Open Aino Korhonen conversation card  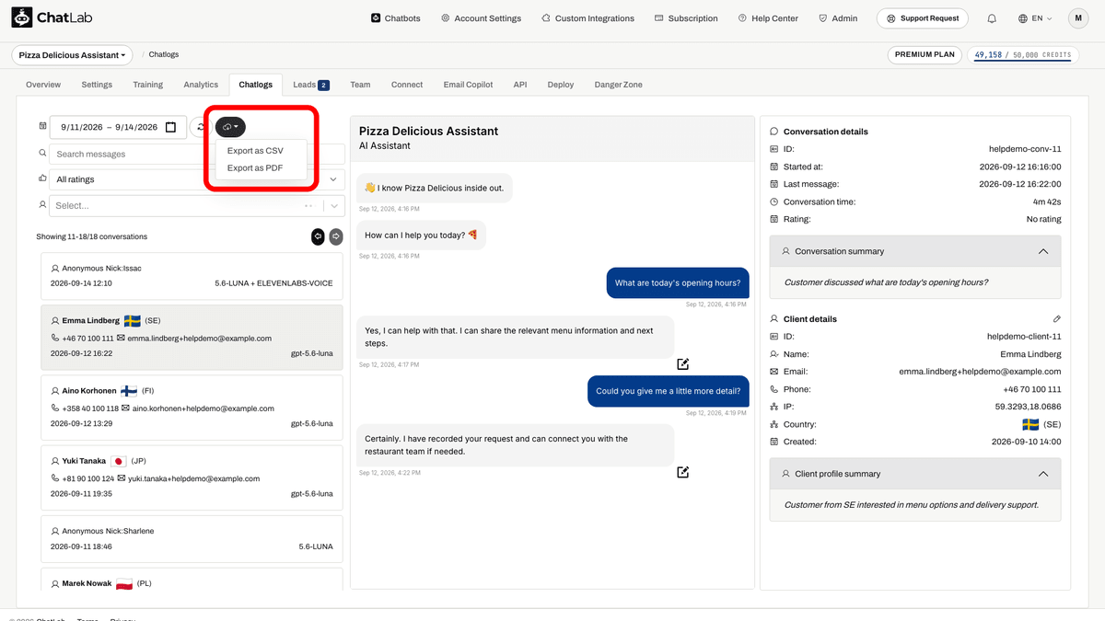192,407
